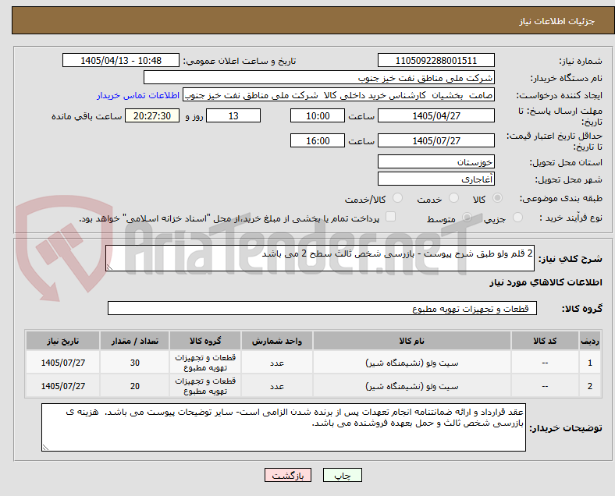Click the response deadline time 10:00
Image resolution: width=615 pixels, height=496 pixels.
(318, 116)
